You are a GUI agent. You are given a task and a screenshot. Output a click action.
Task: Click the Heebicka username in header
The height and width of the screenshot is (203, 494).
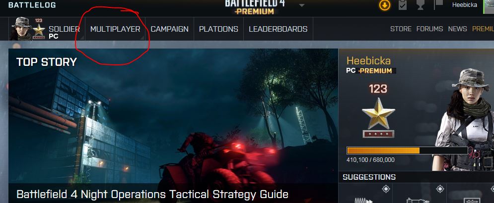pos(464,5)
